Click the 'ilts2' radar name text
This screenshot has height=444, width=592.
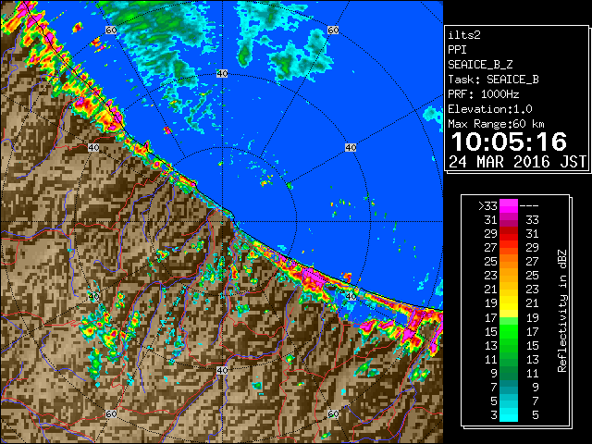[464, 35]
